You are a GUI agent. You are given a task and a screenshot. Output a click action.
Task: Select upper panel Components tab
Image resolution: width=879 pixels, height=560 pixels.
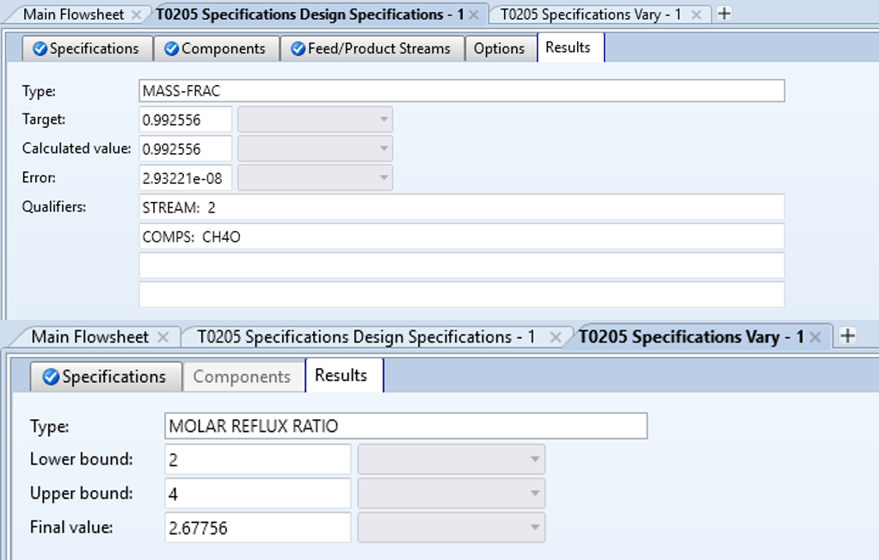(216, 49)
